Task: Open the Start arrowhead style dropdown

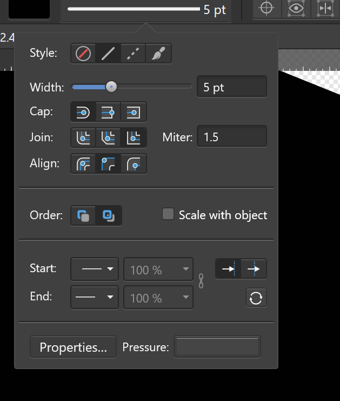Action: click(x=95, y=269)
